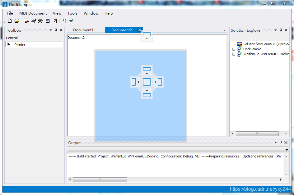Open the Toolbox panel options dropdown arrow
Screen dimensions: 294x195
pos(51,30)
